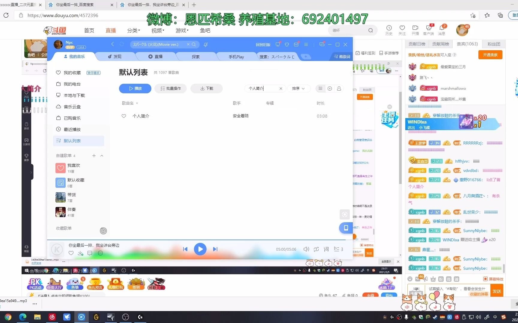Open the 探索 tab

pos(196,57)
